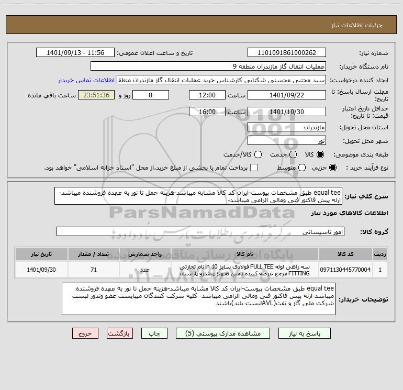Click the quantity cell 71
Screen dimensions: 403x390
pos(94,270)
